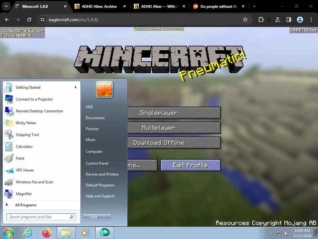This screenshot has height=239, width=318.
Task: Open a new browser tab
Action: [x=254, y=6]
